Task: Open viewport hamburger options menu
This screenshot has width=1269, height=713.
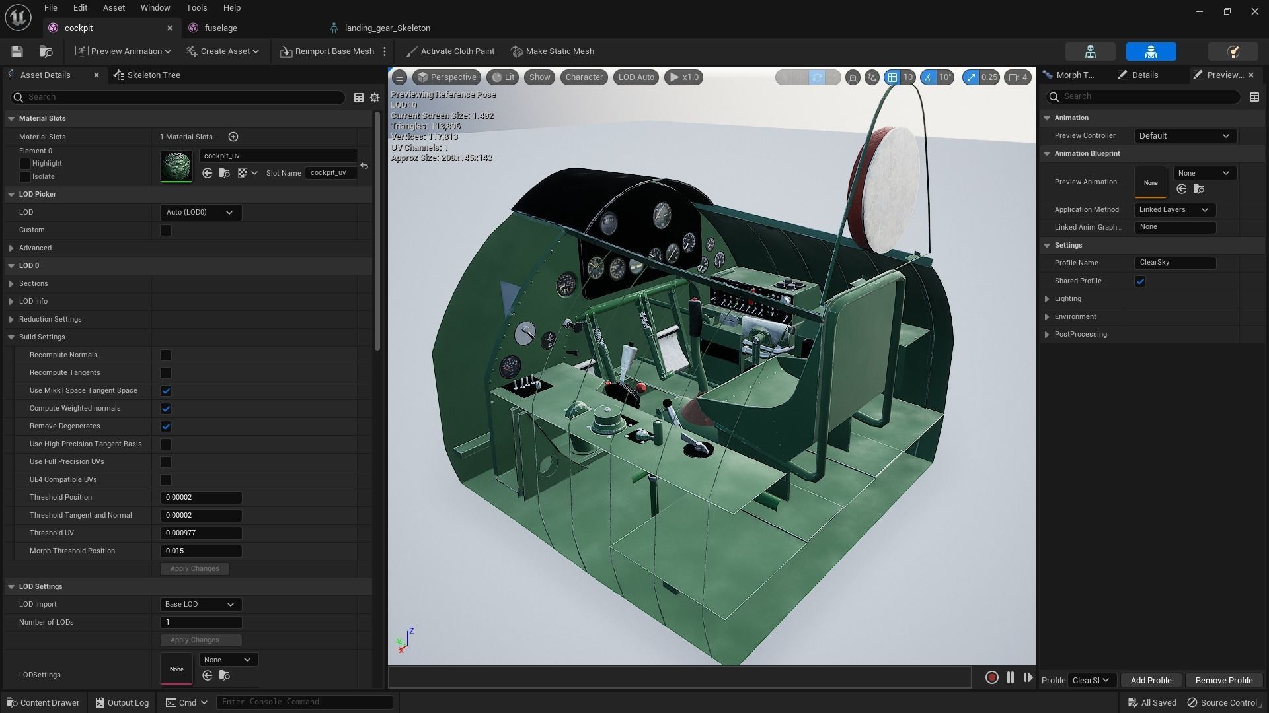Action: pos(399,77)
